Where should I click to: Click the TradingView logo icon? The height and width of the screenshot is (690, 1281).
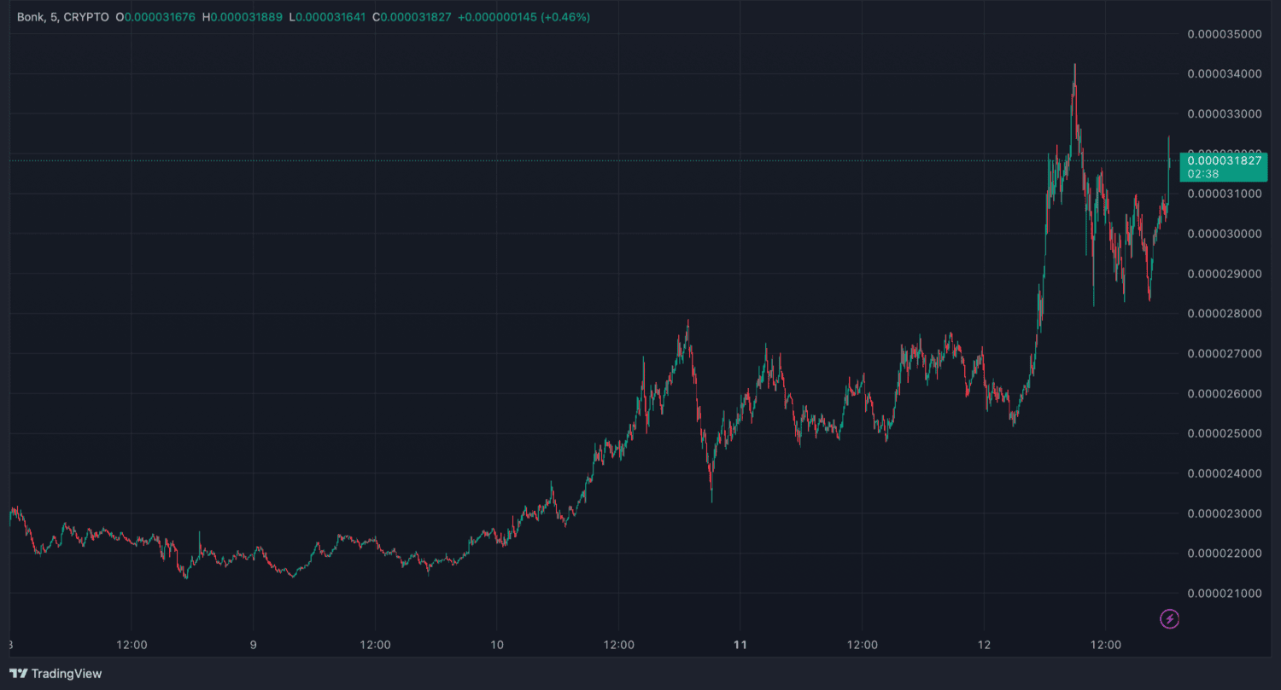click(x=18, y=674)
